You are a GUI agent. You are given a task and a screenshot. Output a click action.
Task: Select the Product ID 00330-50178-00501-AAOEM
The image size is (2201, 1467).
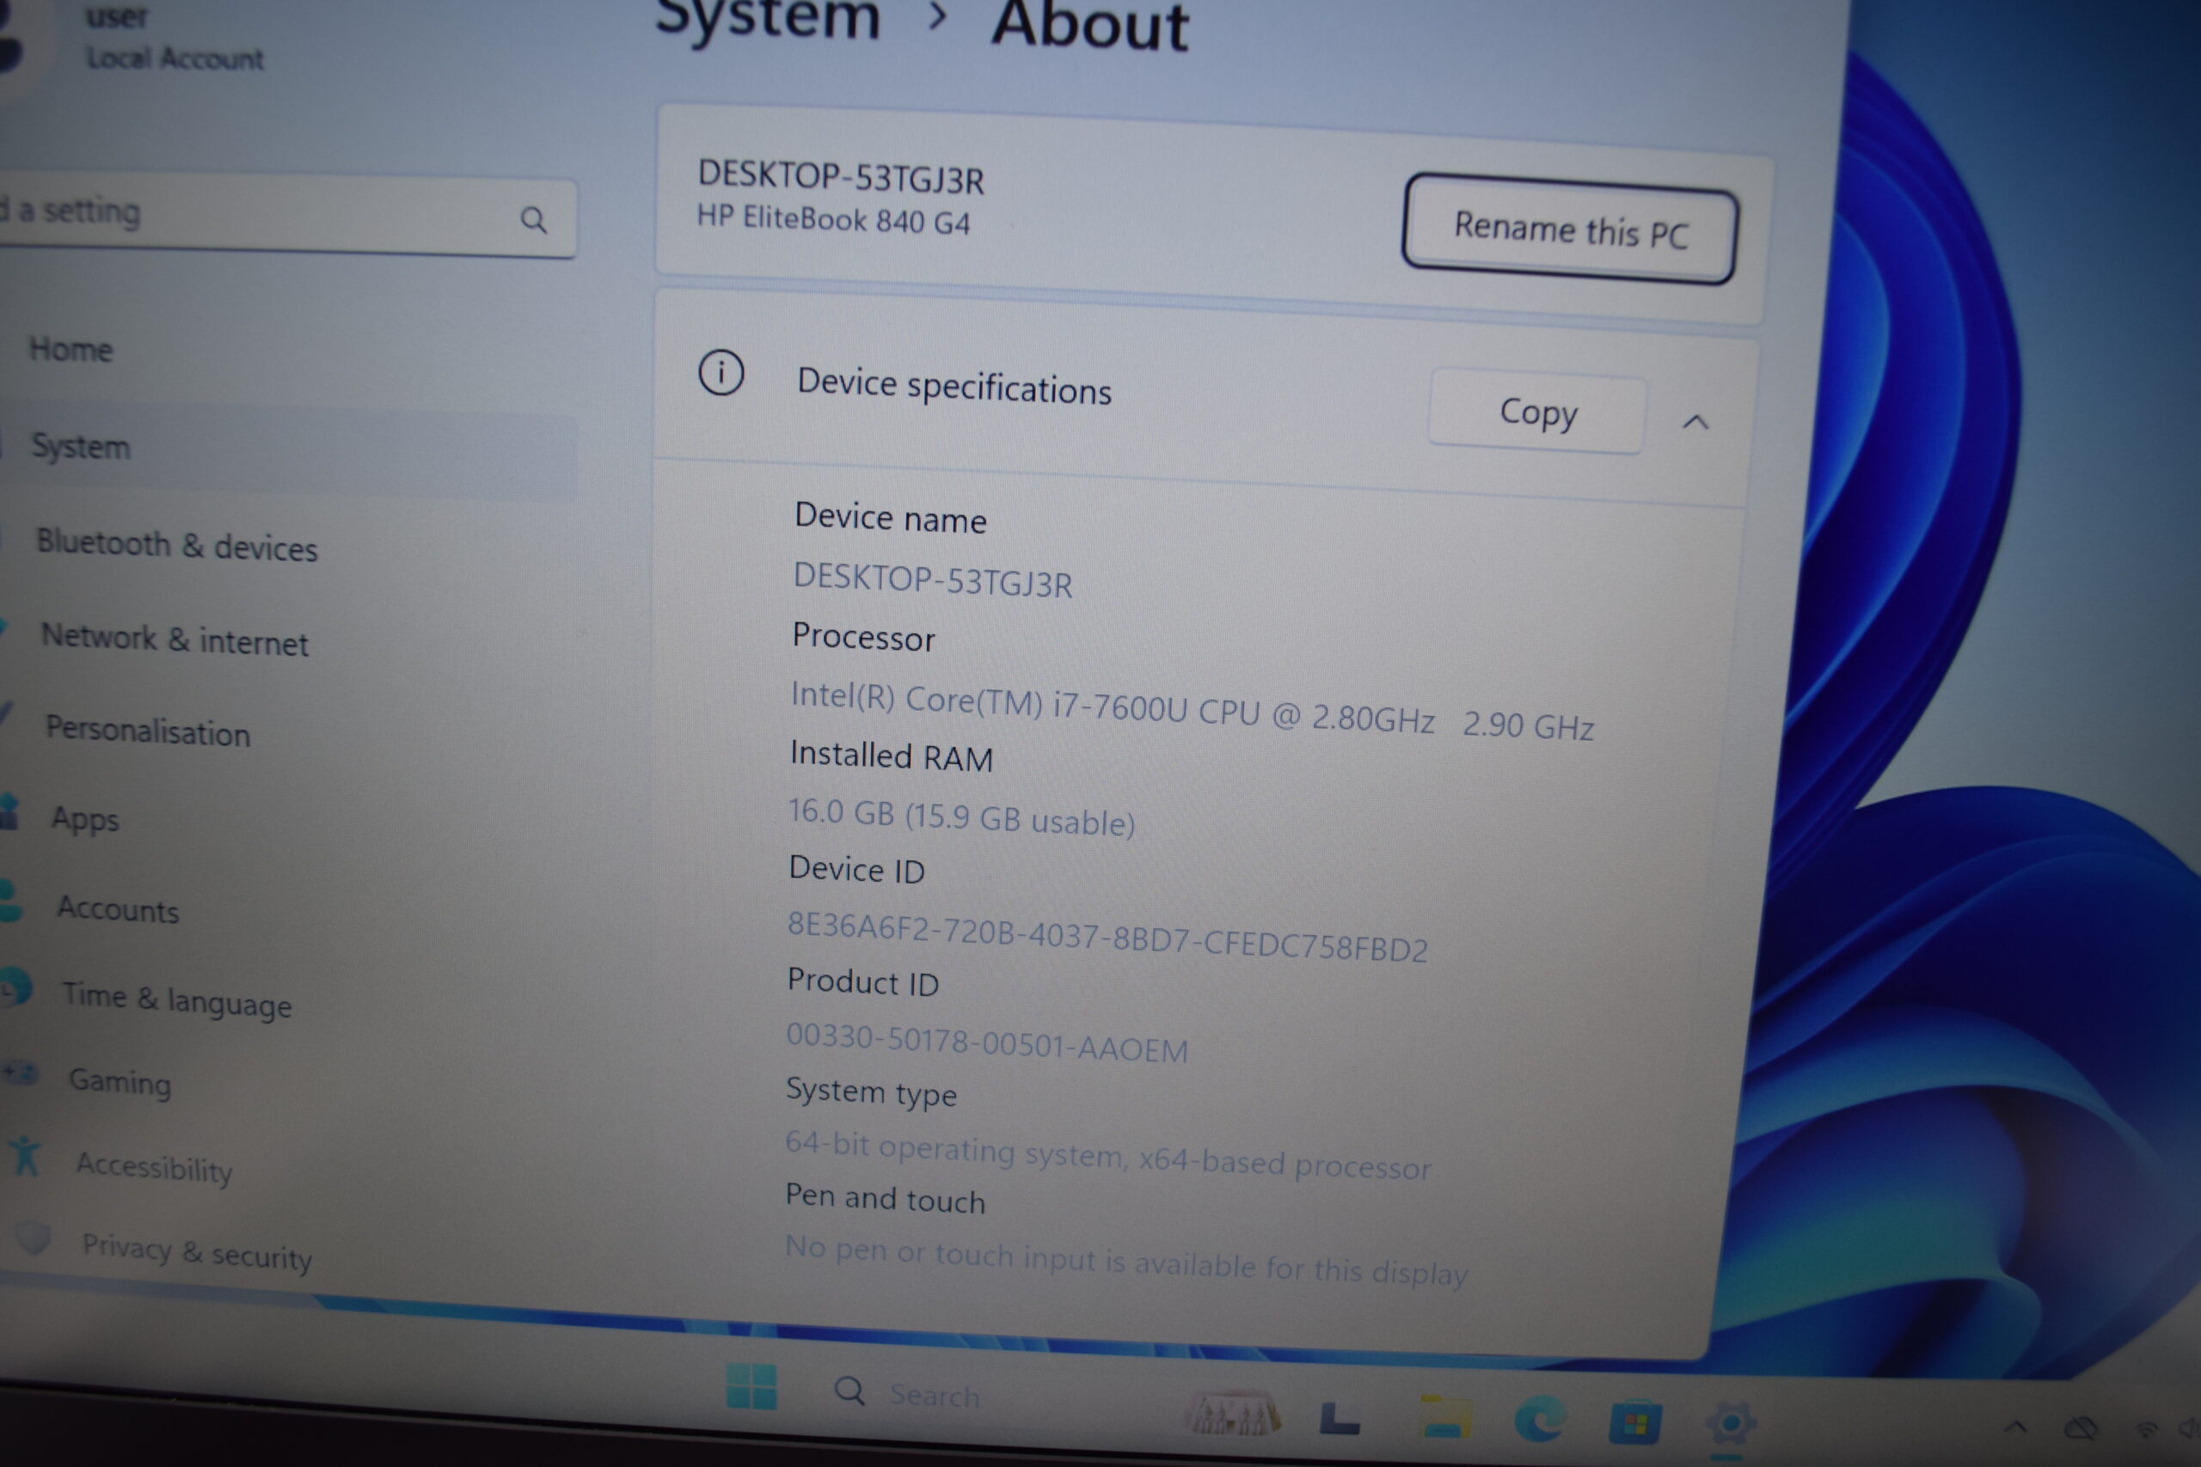986,1042
